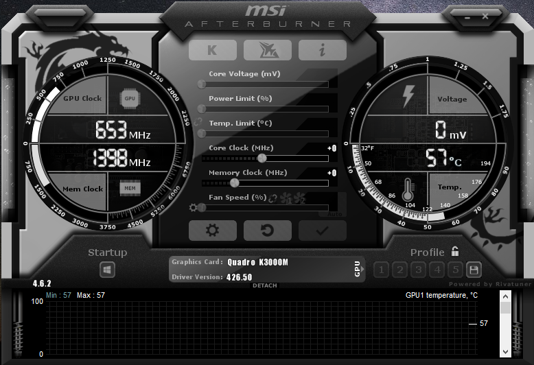Select profile slot 4
Image resolution: width=534 pixels, height=365 pixels.
tap(437, 270)
